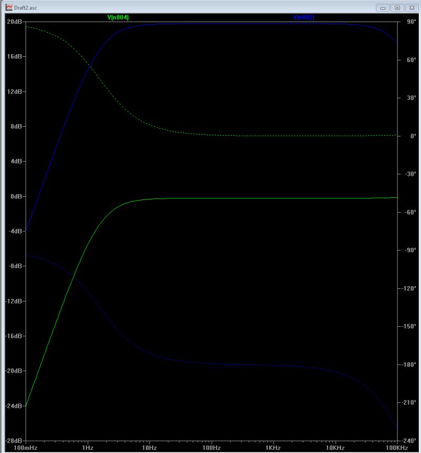Click the 4dB magnitude axis label

point(16,161)
